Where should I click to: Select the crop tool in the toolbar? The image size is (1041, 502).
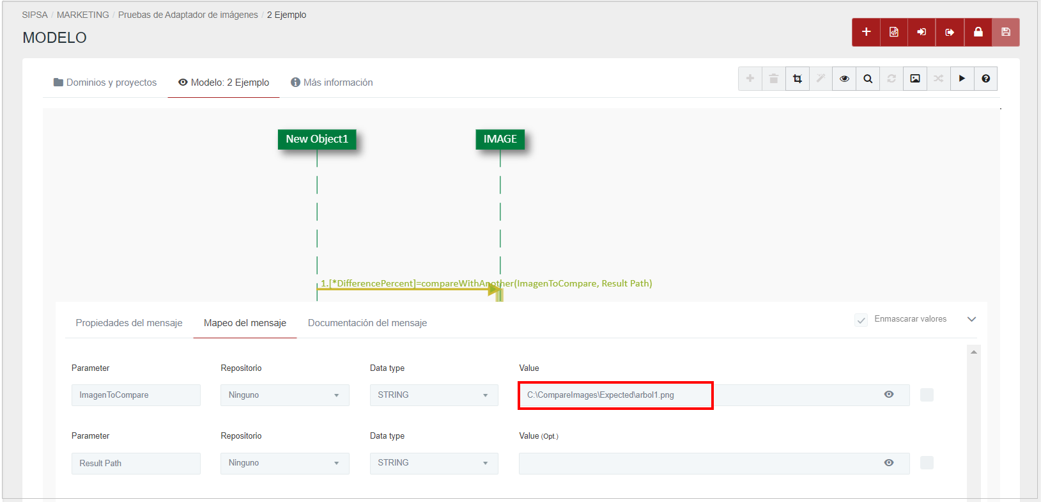pos(798,79)
